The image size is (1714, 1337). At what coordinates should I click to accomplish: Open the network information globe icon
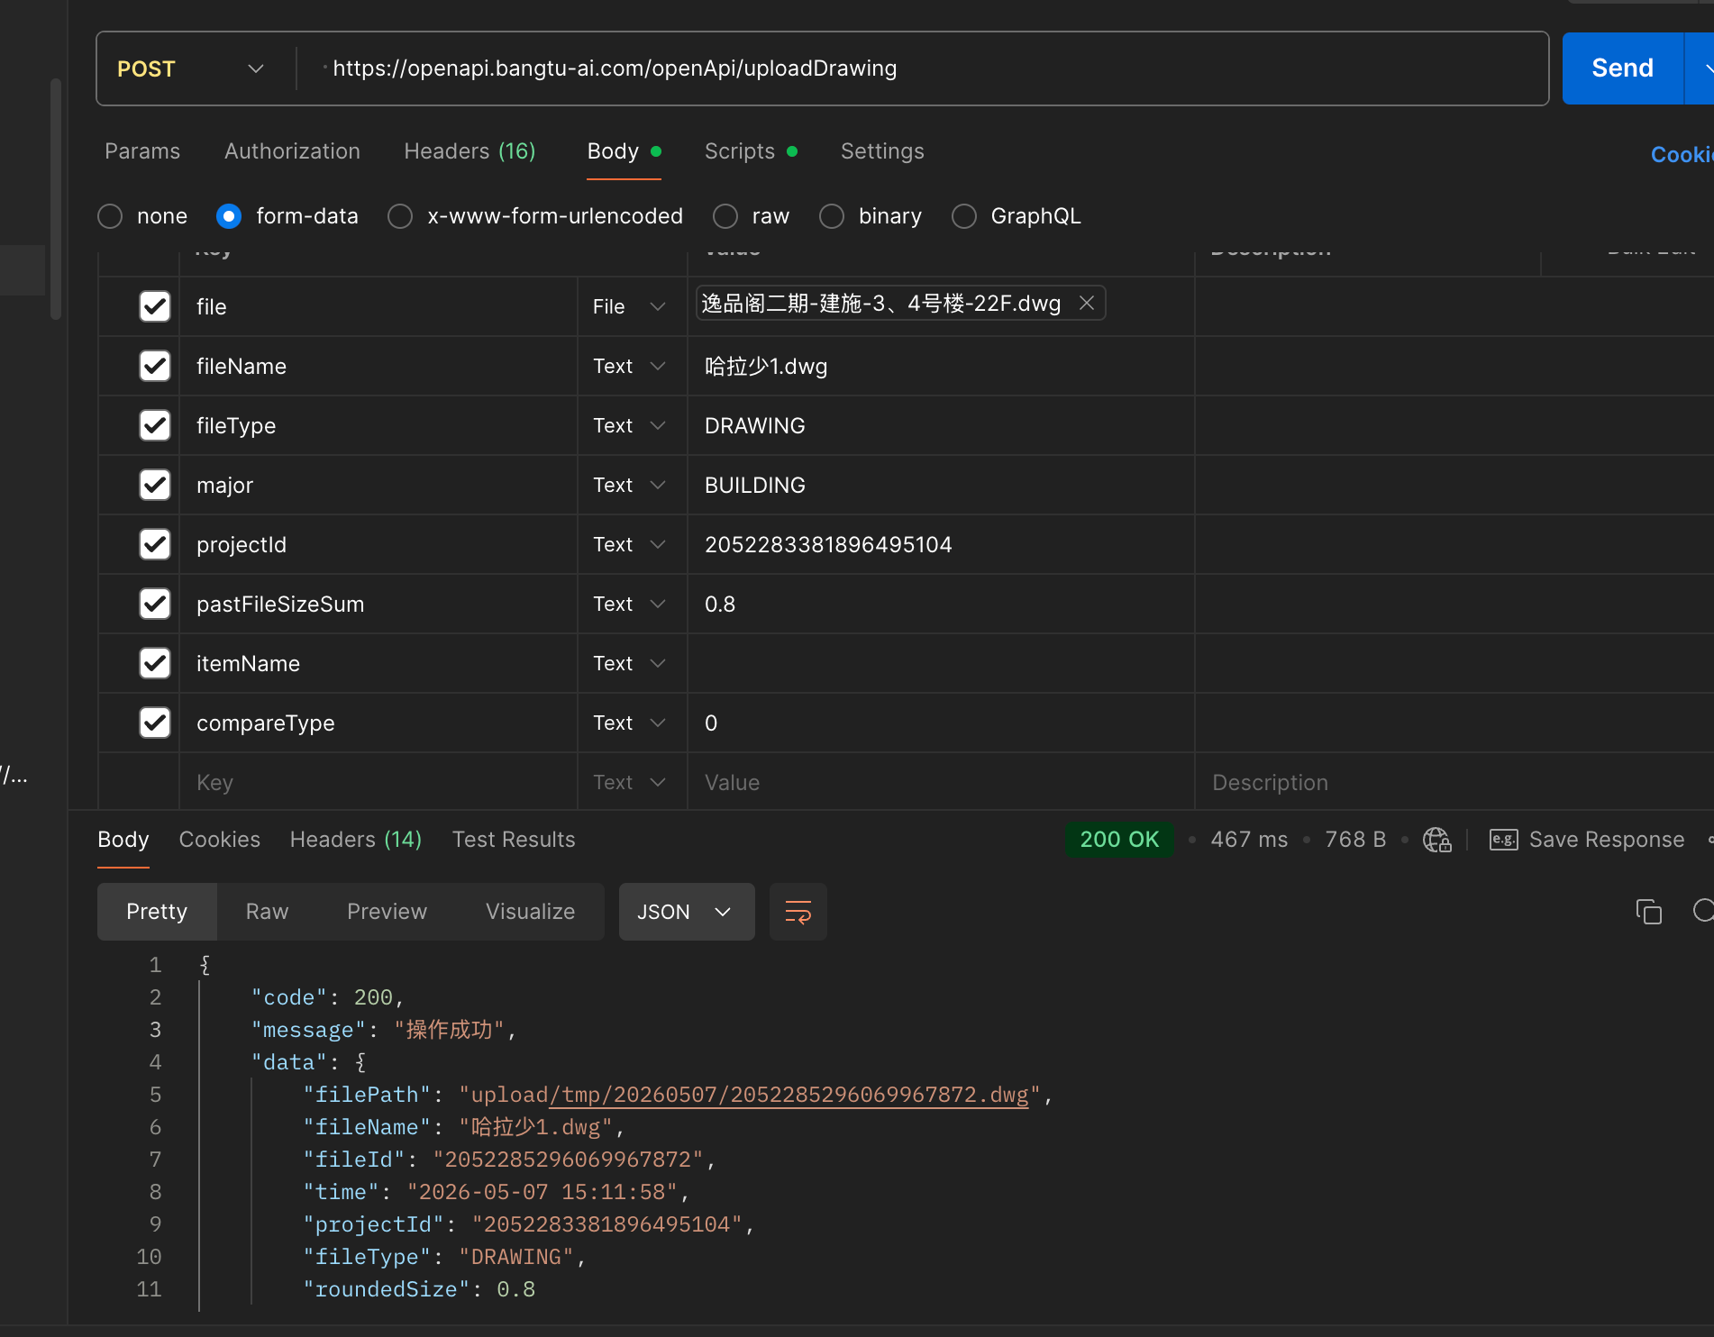1437,840
